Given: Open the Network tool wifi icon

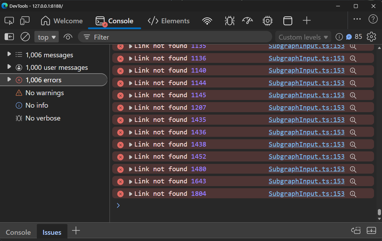Looking at the screenshot, I should click(x=207, y=21).
